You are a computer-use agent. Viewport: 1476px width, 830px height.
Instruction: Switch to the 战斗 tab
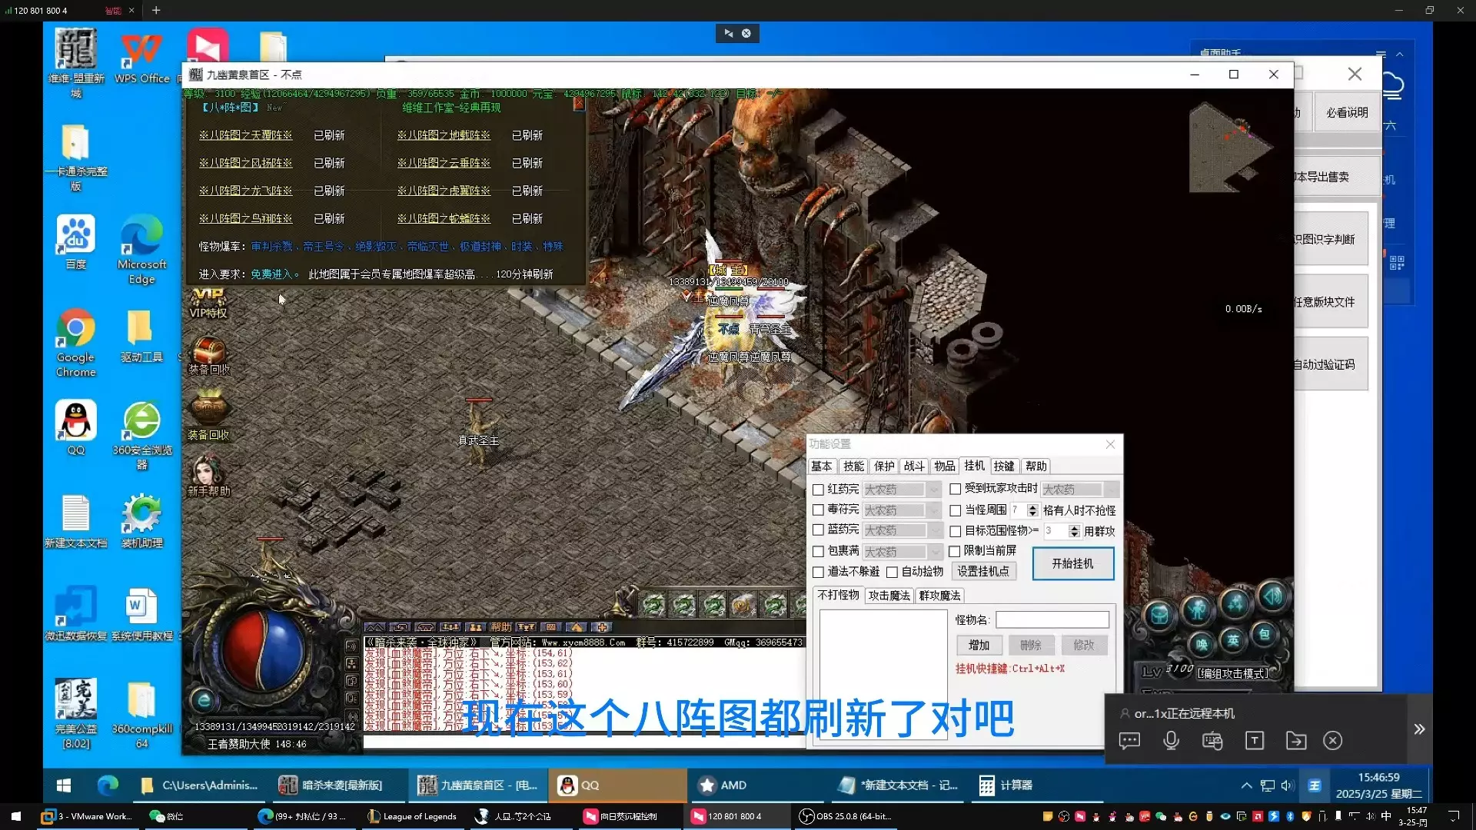click(914, 466)
